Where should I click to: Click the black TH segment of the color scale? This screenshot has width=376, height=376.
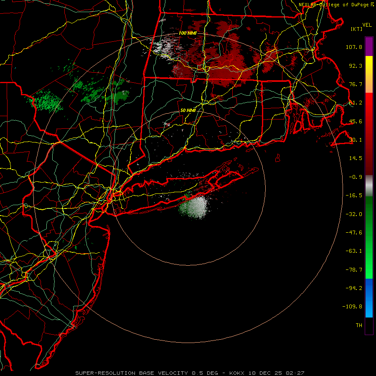[x=369, y=326]
